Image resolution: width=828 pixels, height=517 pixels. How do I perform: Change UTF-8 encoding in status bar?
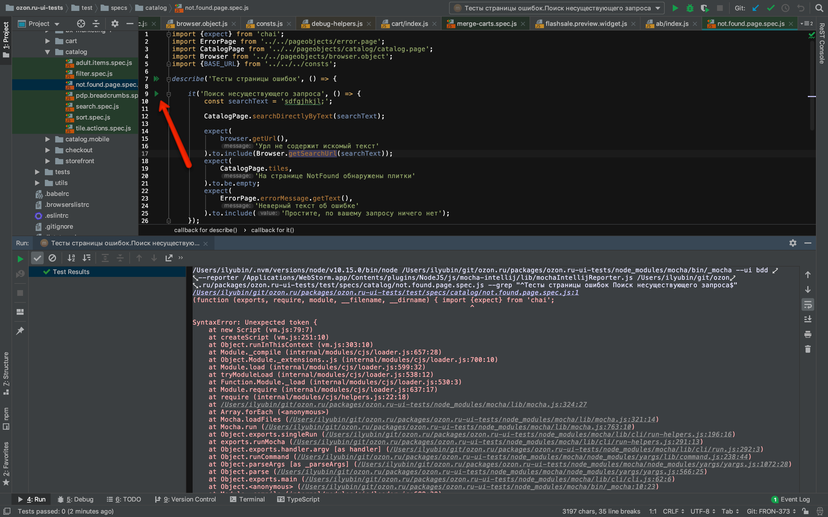tap(703, 511)
